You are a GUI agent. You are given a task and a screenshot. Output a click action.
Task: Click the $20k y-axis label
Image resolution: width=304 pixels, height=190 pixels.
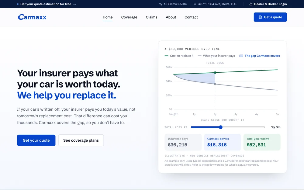tap(169, 95)
